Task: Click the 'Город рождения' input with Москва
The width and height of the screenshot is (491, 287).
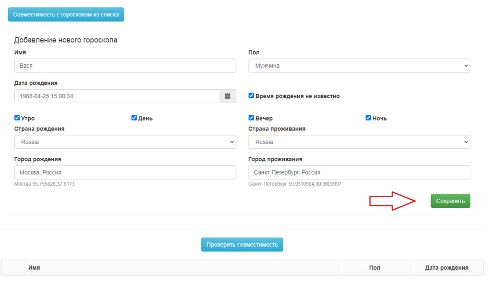Action: tap(125, 173)
